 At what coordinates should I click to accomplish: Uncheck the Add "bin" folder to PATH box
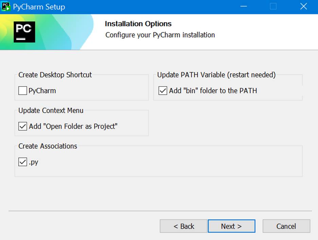tap(163, 91)
